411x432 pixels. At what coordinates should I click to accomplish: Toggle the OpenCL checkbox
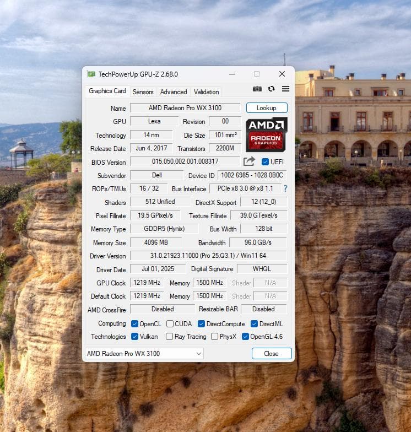[x=134, y=324]
